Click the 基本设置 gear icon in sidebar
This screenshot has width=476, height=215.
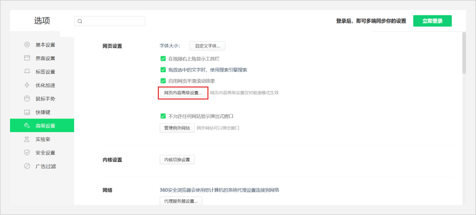point(27,44)
